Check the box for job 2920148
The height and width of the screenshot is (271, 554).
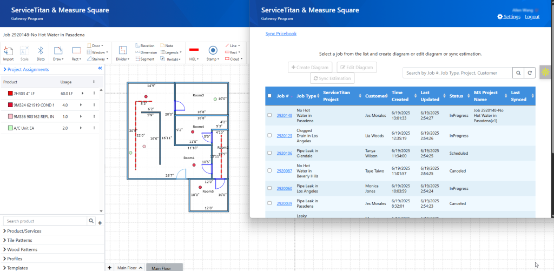269,115
